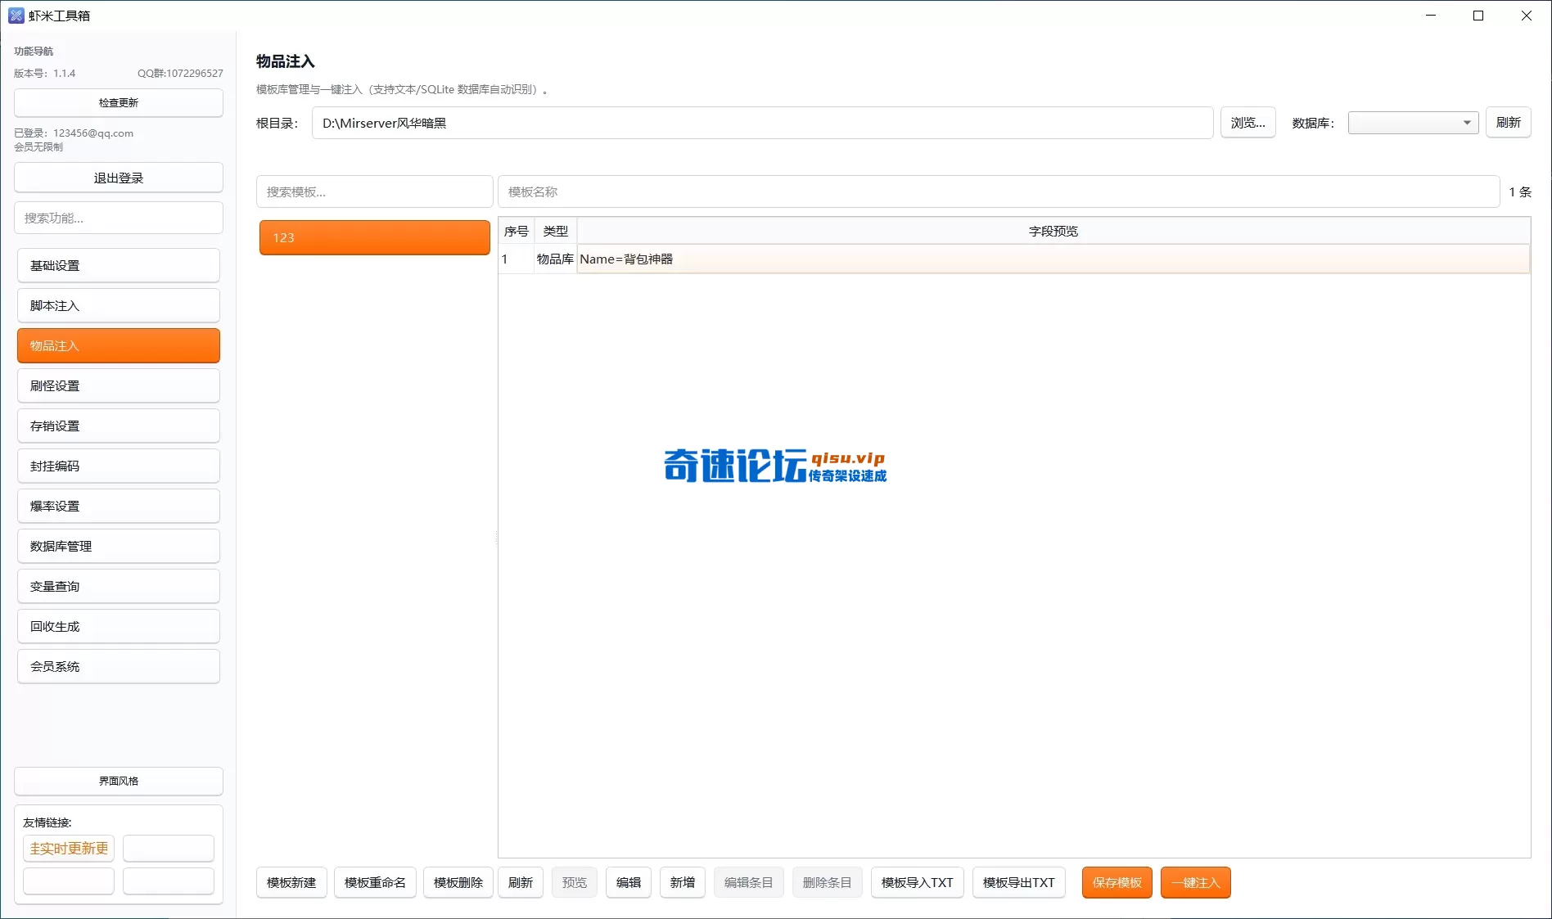
Task: Switch to the 刷怪设置 section
Action: coord(119,385)
